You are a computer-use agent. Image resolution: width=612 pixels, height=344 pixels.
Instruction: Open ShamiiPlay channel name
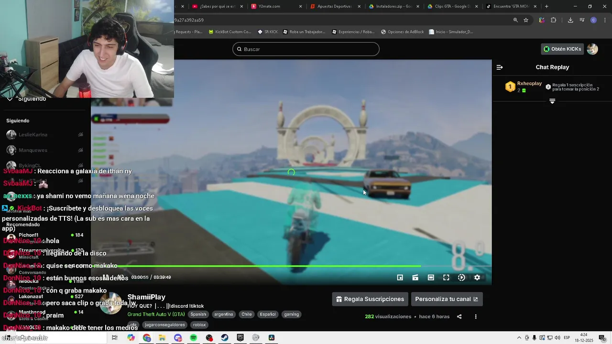tap(146, 297)
